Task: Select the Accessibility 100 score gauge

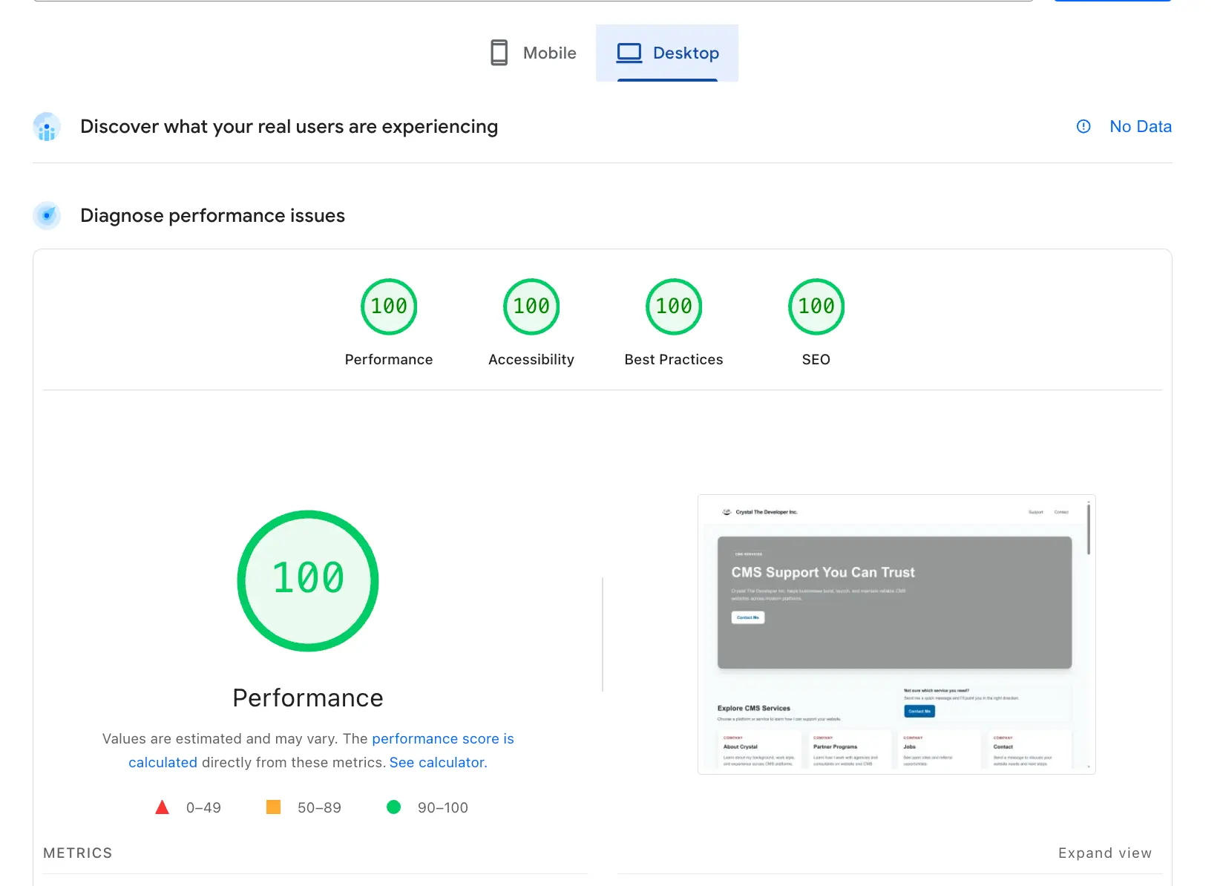Action: (x=531, y=306)
